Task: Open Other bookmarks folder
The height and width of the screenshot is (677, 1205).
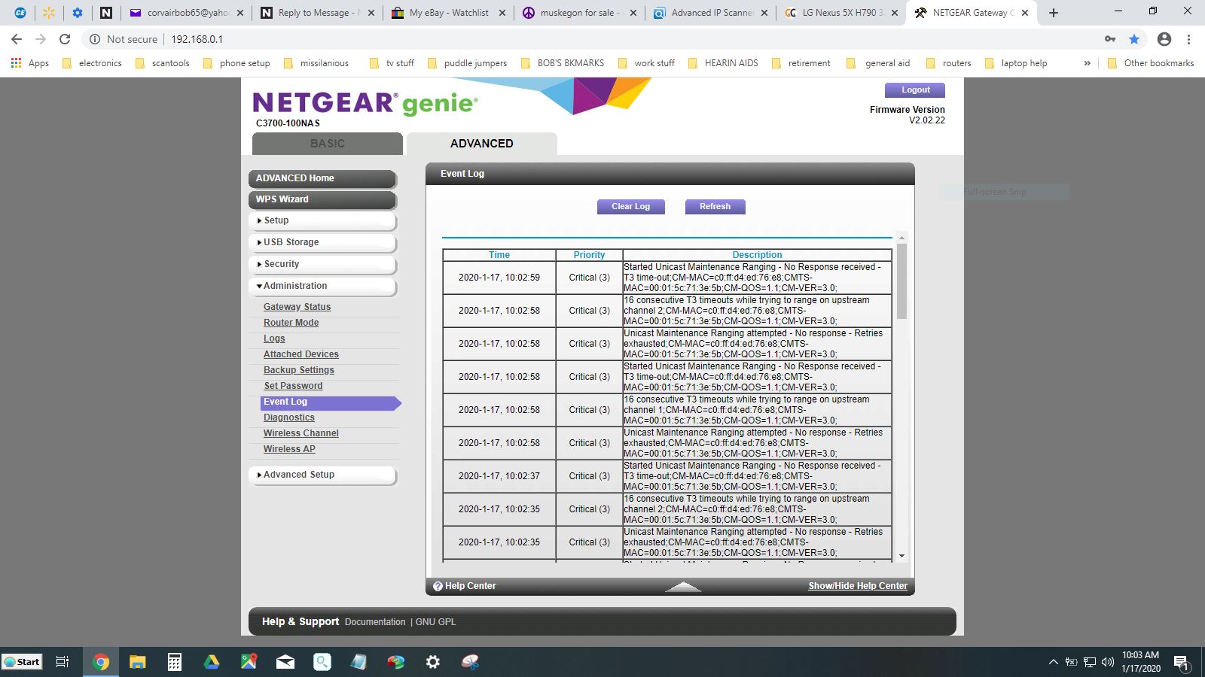Action: [x=1151, y=63]
